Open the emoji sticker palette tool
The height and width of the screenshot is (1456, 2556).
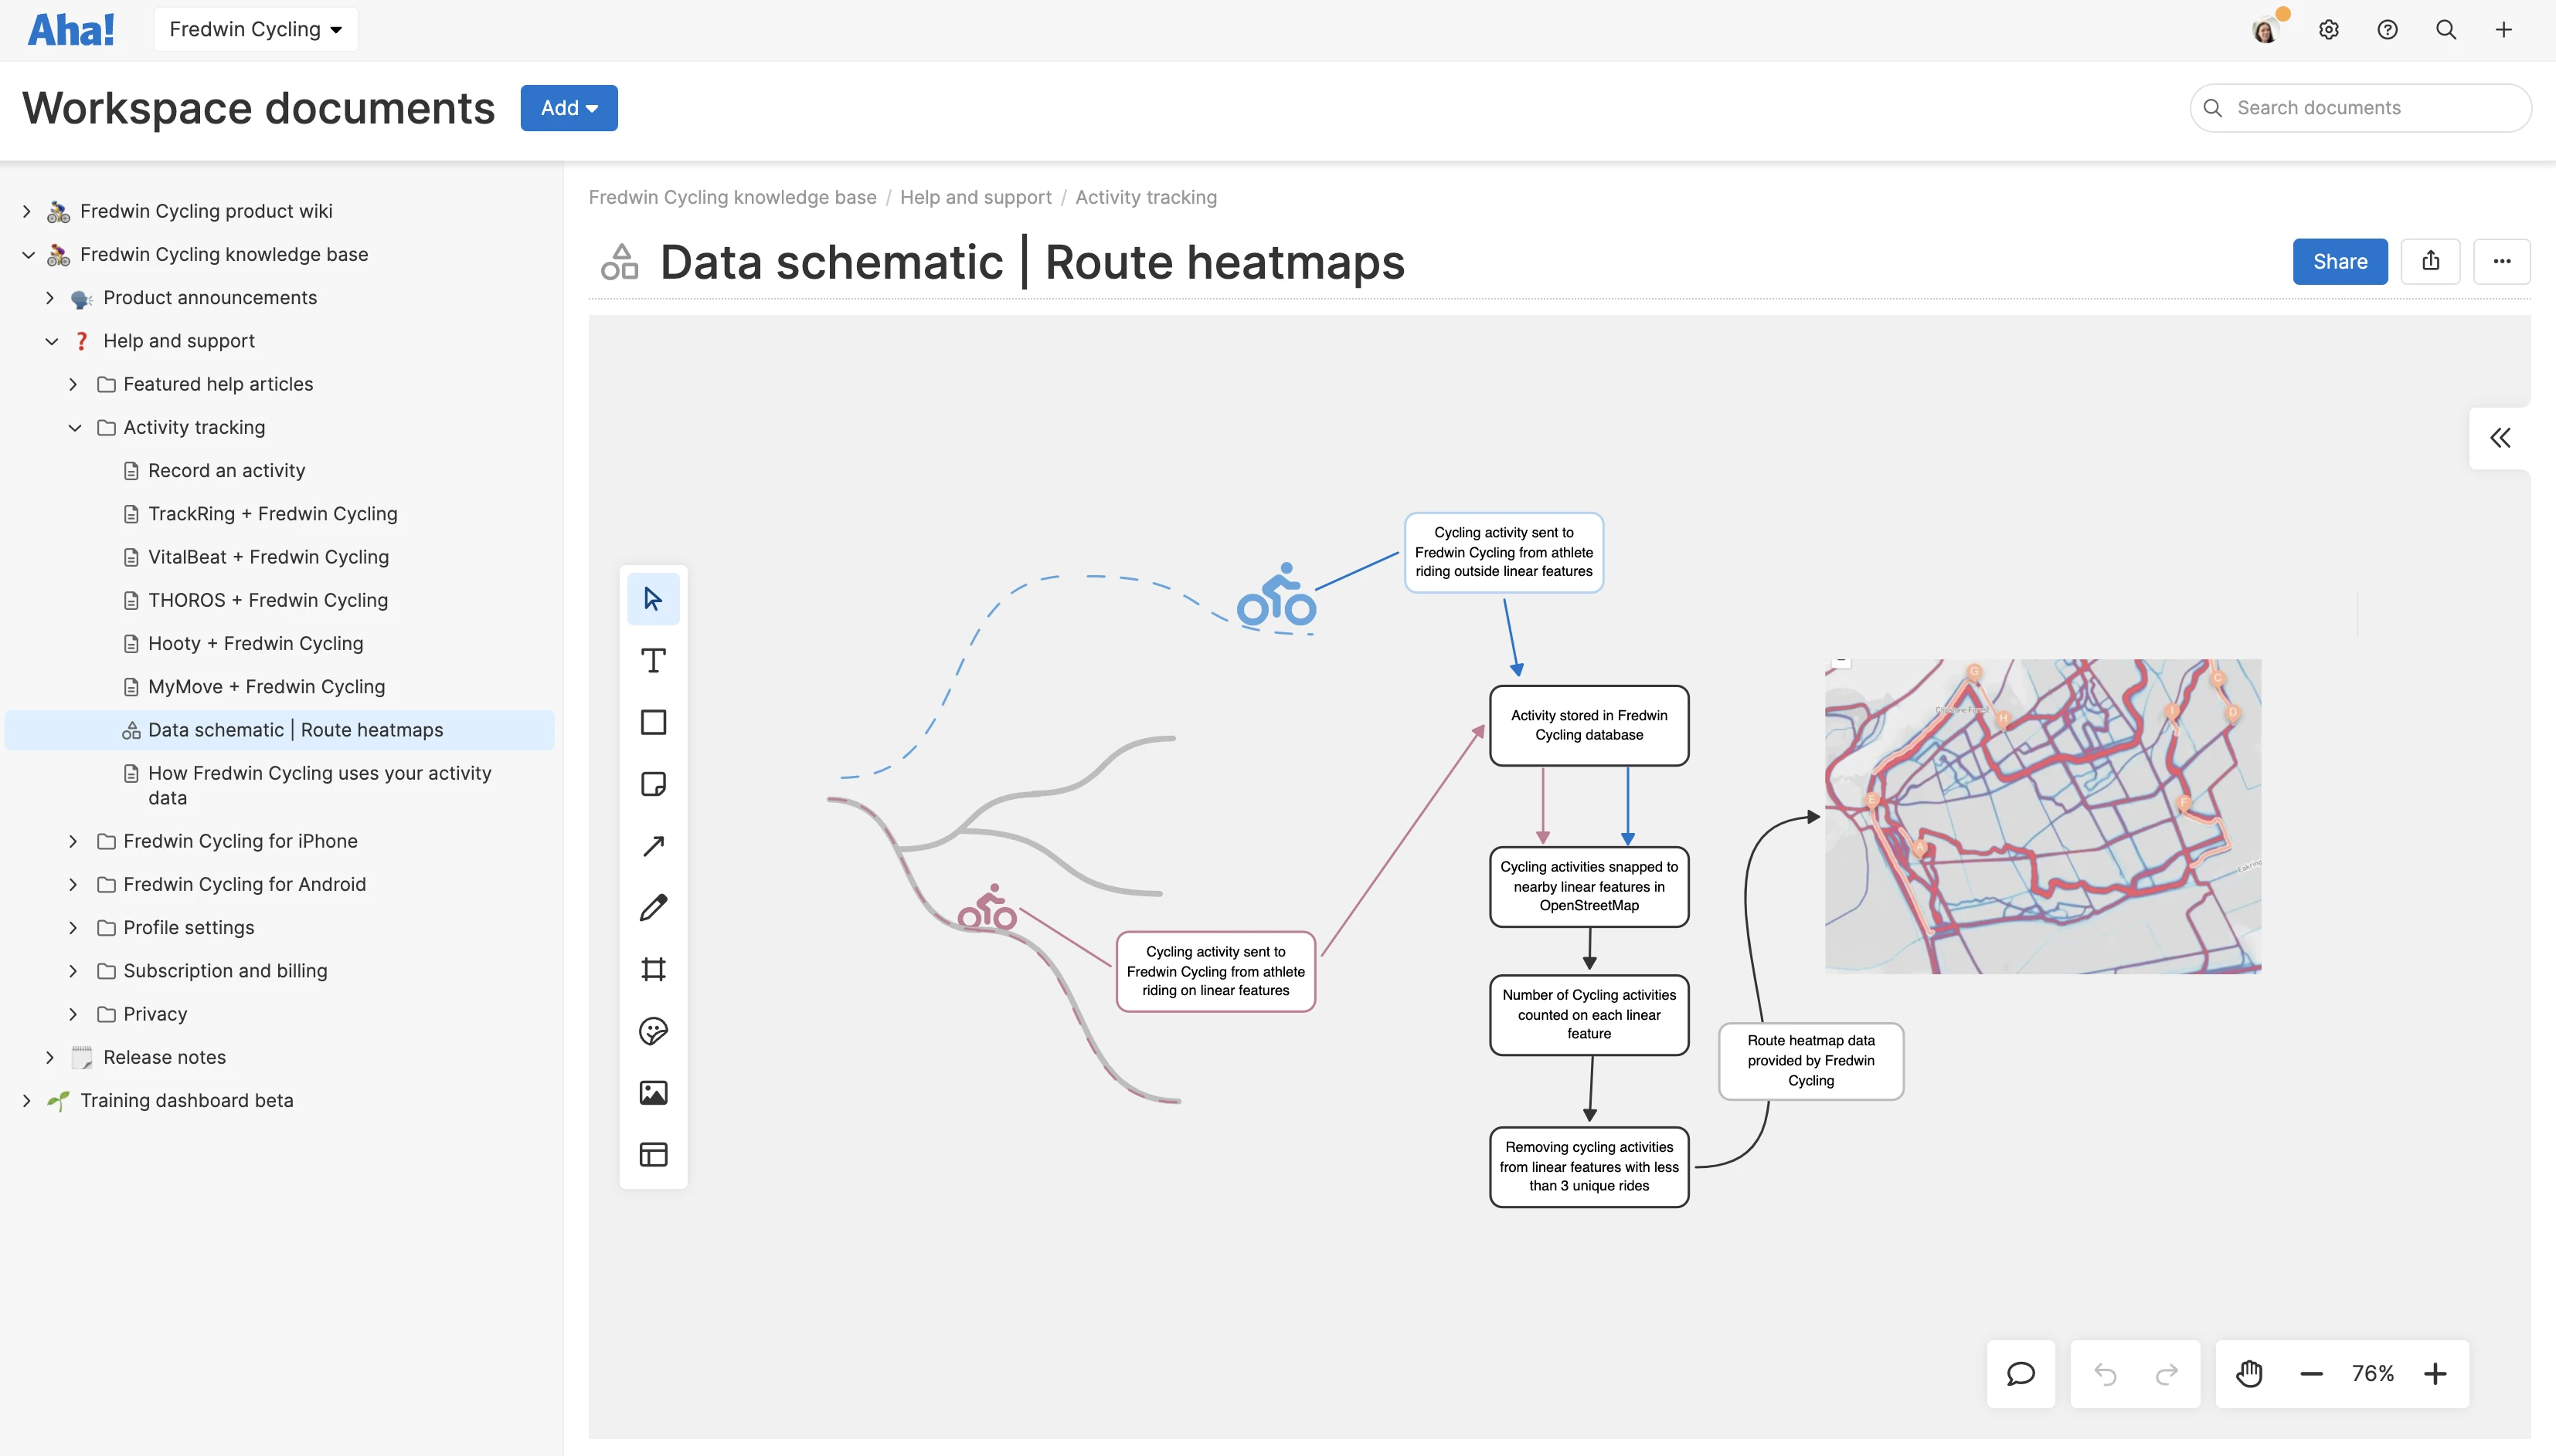[652, 1031]
